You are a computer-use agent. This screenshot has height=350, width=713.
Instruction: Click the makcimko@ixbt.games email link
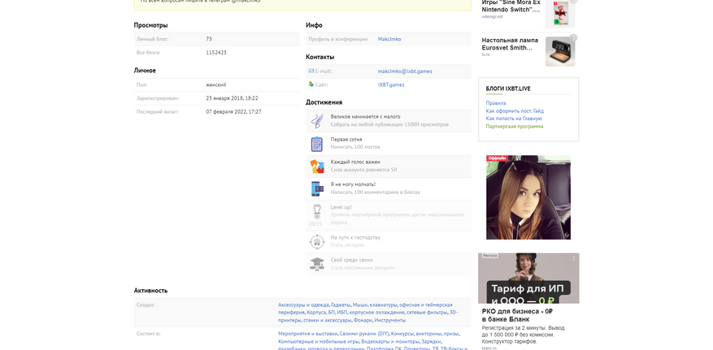coord(405,71)
